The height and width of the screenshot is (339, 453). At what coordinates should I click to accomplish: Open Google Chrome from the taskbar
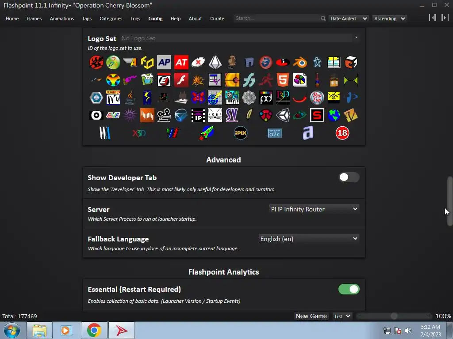click(94, 330)
